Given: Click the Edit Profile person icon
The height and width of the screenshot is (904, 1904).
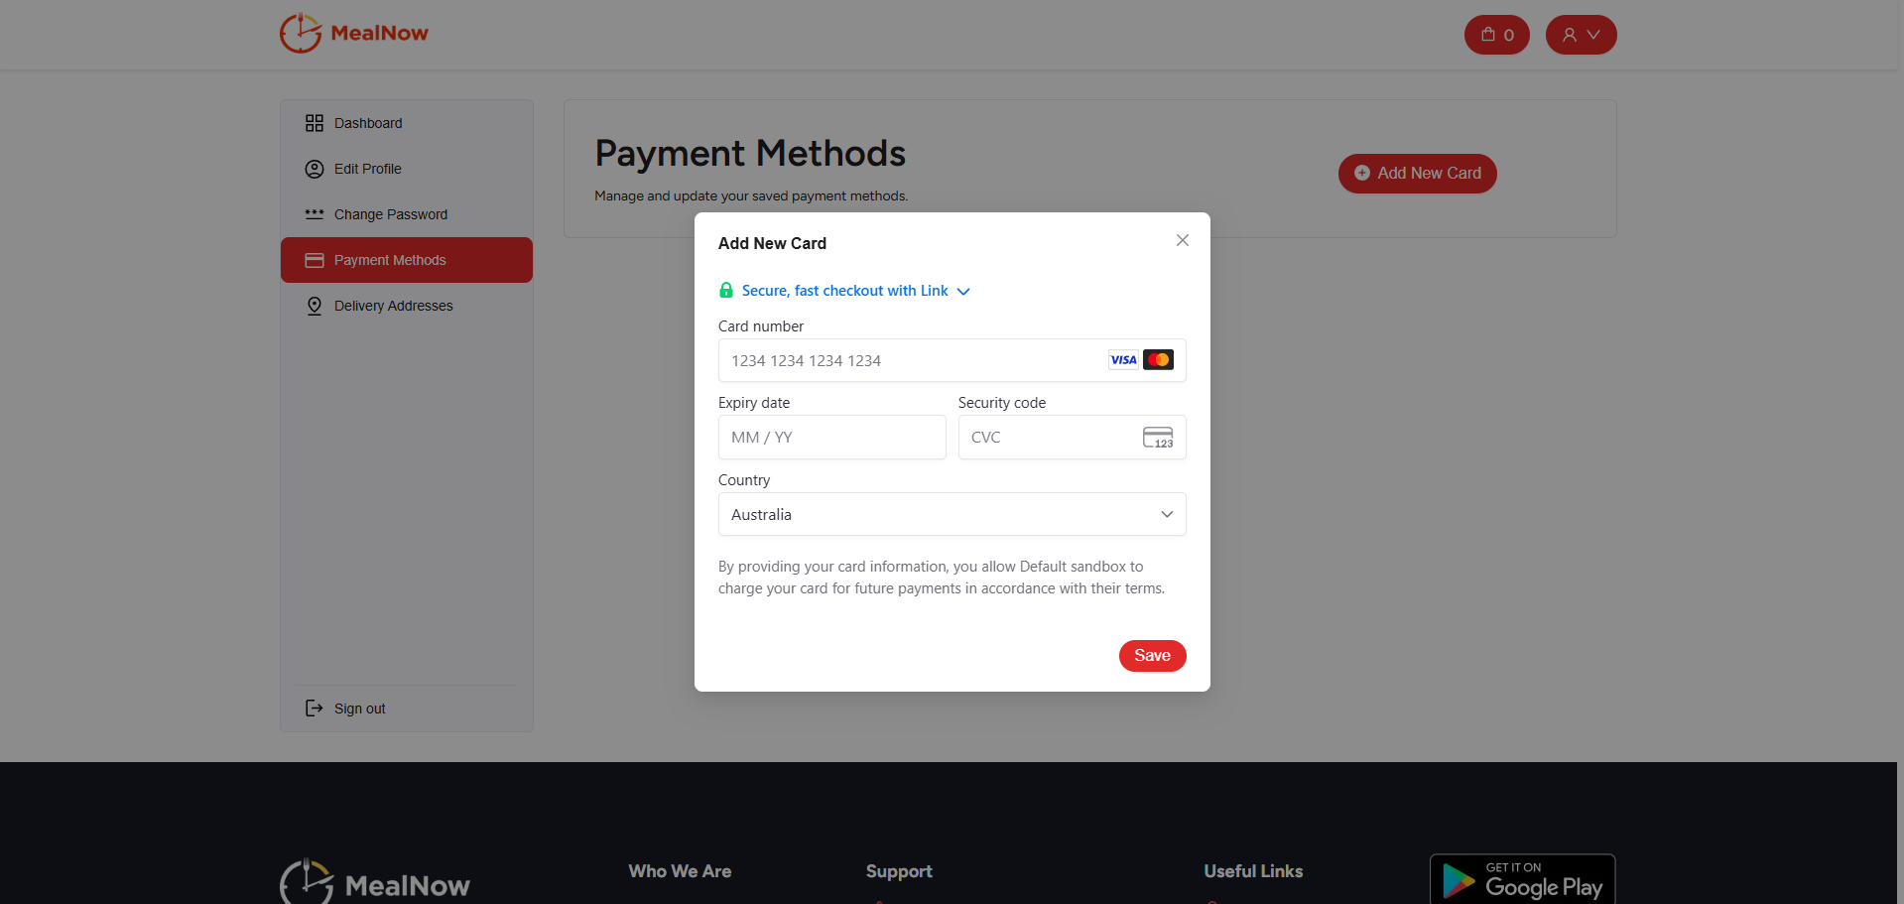Looking at the screenshot, I should click(x=314, y=169).
